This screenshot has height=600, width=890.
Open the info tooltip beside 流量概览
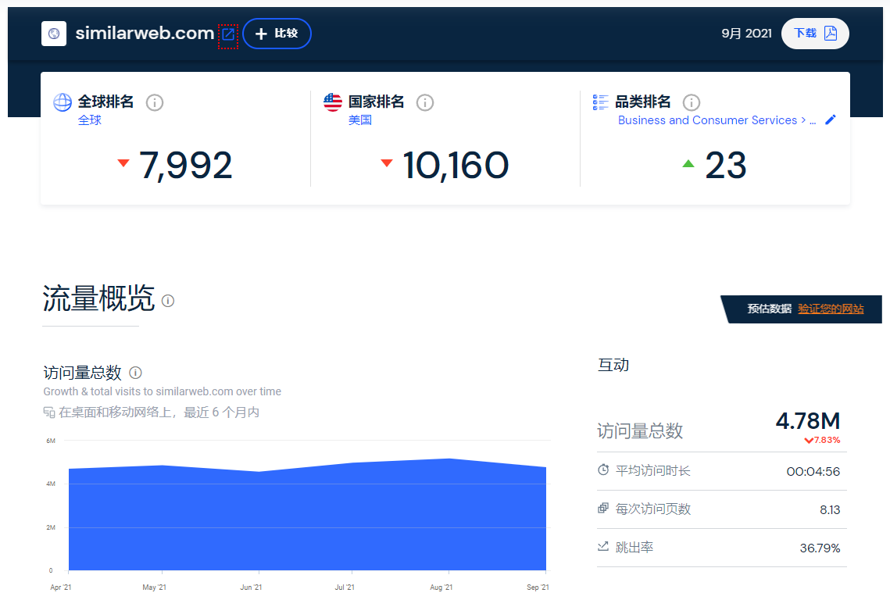pos(168,300)
